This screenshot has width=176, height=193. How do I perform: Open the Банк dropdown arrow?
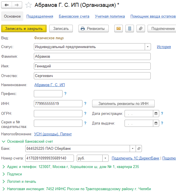[133, 149]
